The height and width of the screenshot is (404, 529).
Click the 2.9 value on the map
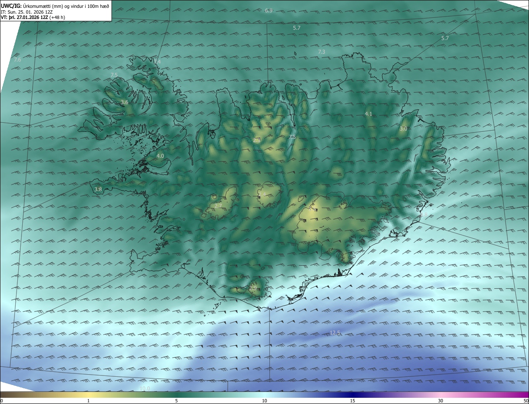point(253,288)
